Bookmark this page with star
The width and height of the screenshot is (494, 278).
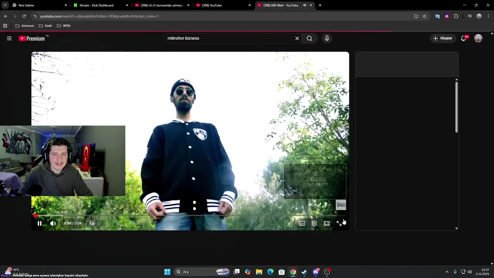tap(425, 16)
